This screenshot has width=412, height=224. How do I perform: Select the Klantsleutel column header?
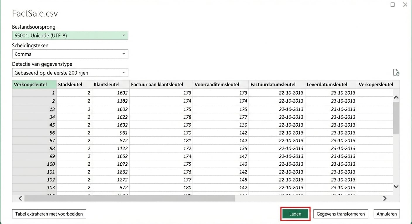point(107,84)
